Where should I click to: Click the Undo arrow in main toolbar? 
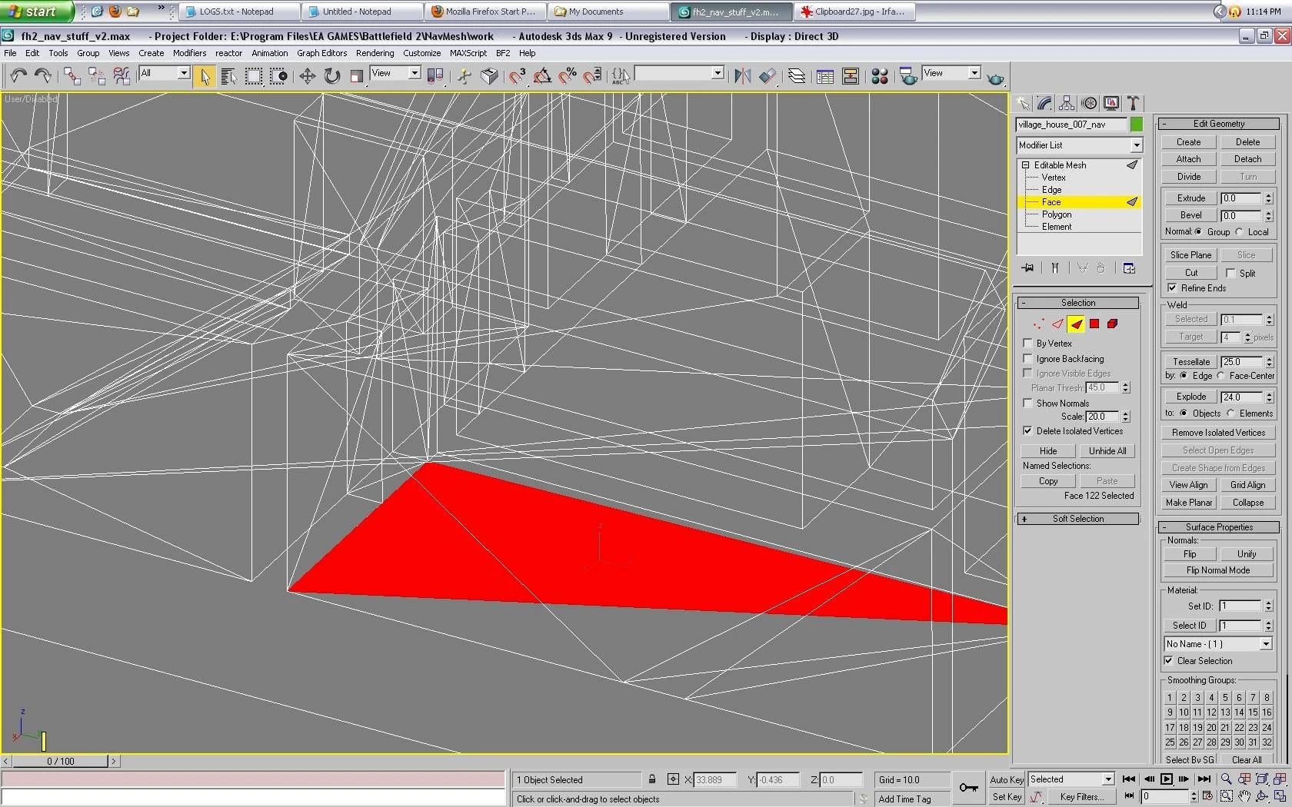(x=18, y=75)
